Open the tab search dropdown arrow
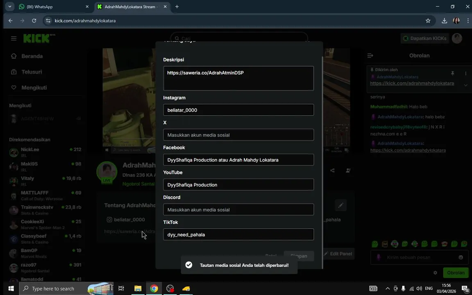The image size is (472, 295). (10, 7)
